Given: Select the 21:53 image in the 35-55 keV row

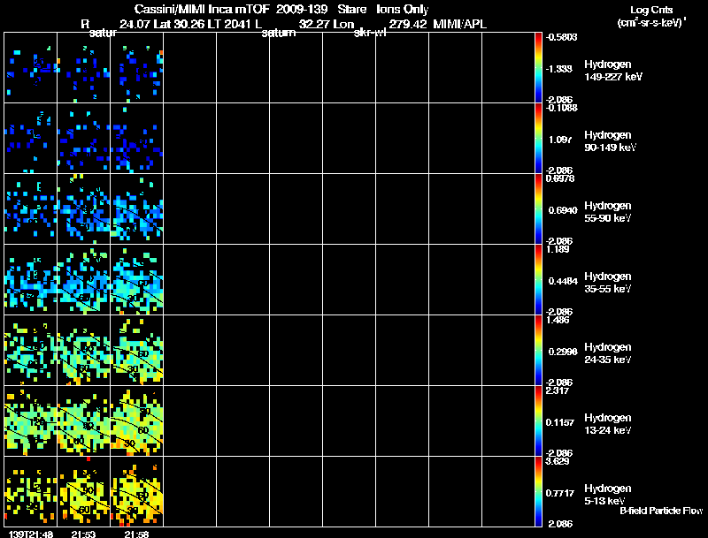Looking at the screenshot, I should pos(84,280).
